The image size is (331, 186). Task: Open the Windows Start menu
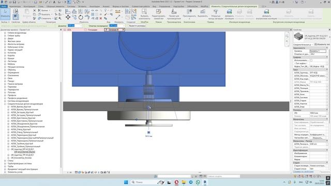coord(126,182)
